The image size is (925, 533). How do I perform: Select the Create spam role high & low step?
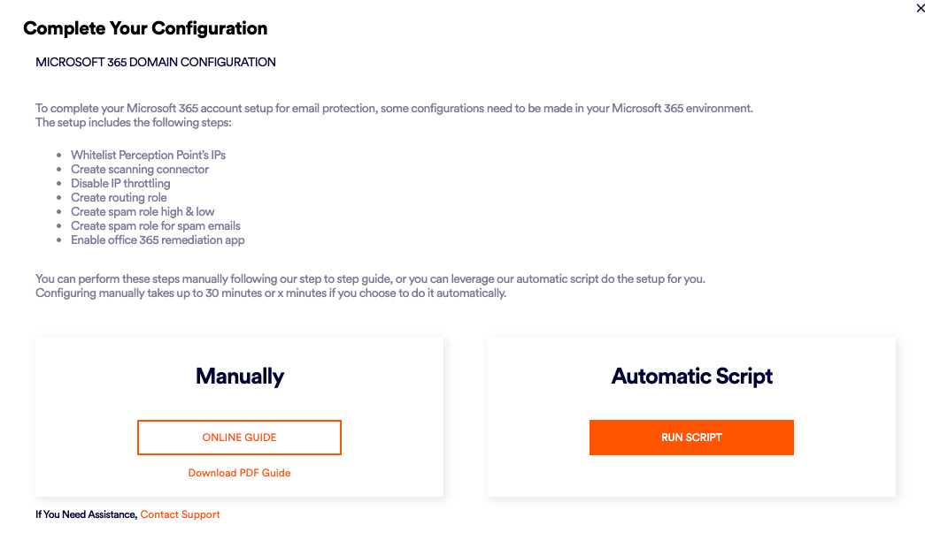143,211
